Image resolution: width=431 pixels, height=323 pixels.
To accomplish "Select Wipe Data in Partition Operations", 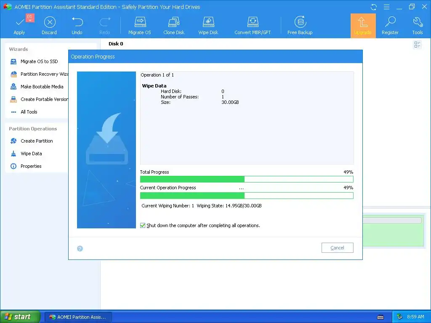I will click(x=26, y=154).
